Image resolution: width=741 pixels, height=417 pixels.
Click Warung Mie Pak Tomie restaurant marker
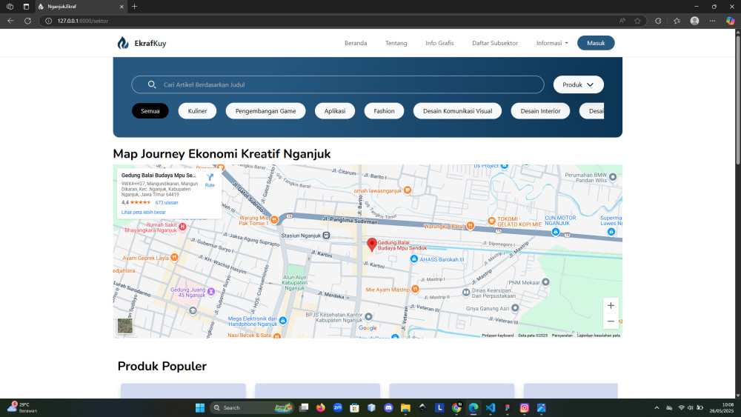pyautogui.click(x=274, y=219)
